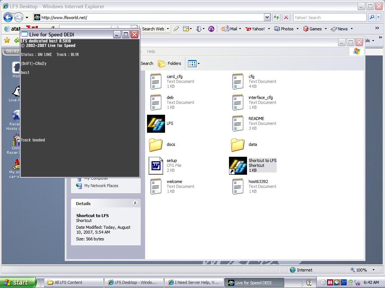
Task: Click the Track loaded message in DEDI window
Action: pos(33,140)
